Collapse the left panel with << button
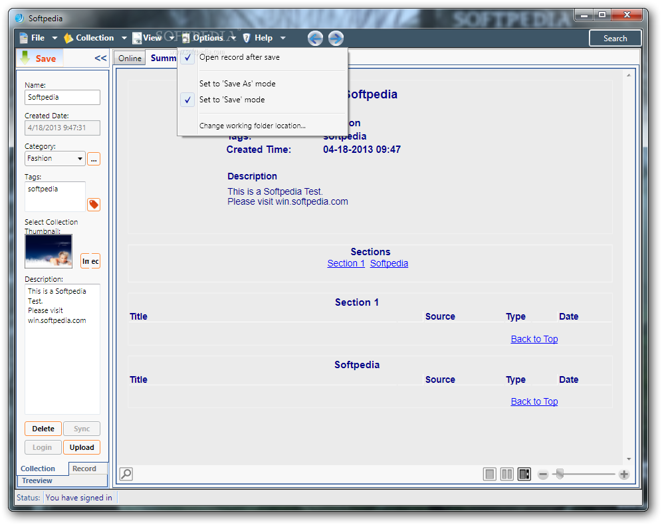This screenshot has height=525, width=662. [100, 58]
